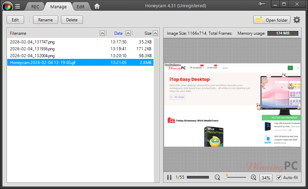
Task: Click the 174 MB memory usage indicator
Action: (x=283, y=33)
